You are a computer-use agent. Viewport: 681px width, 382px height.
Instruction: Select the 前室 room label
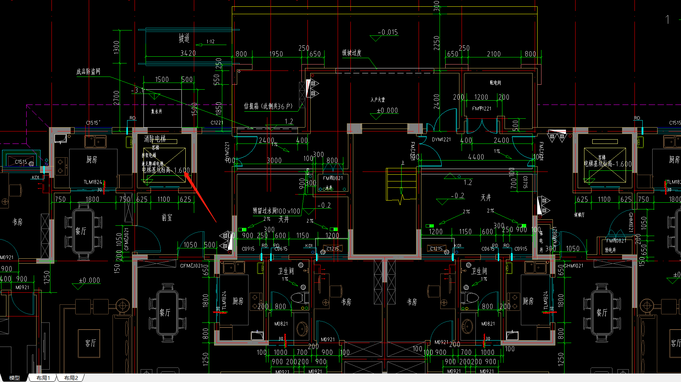click(167, 218)
